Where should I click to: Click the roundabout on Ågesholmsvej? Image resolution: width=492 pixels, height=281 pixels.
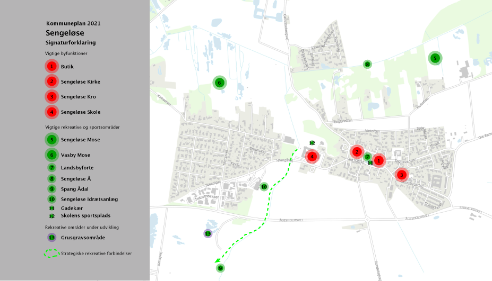tap(367, 219)
